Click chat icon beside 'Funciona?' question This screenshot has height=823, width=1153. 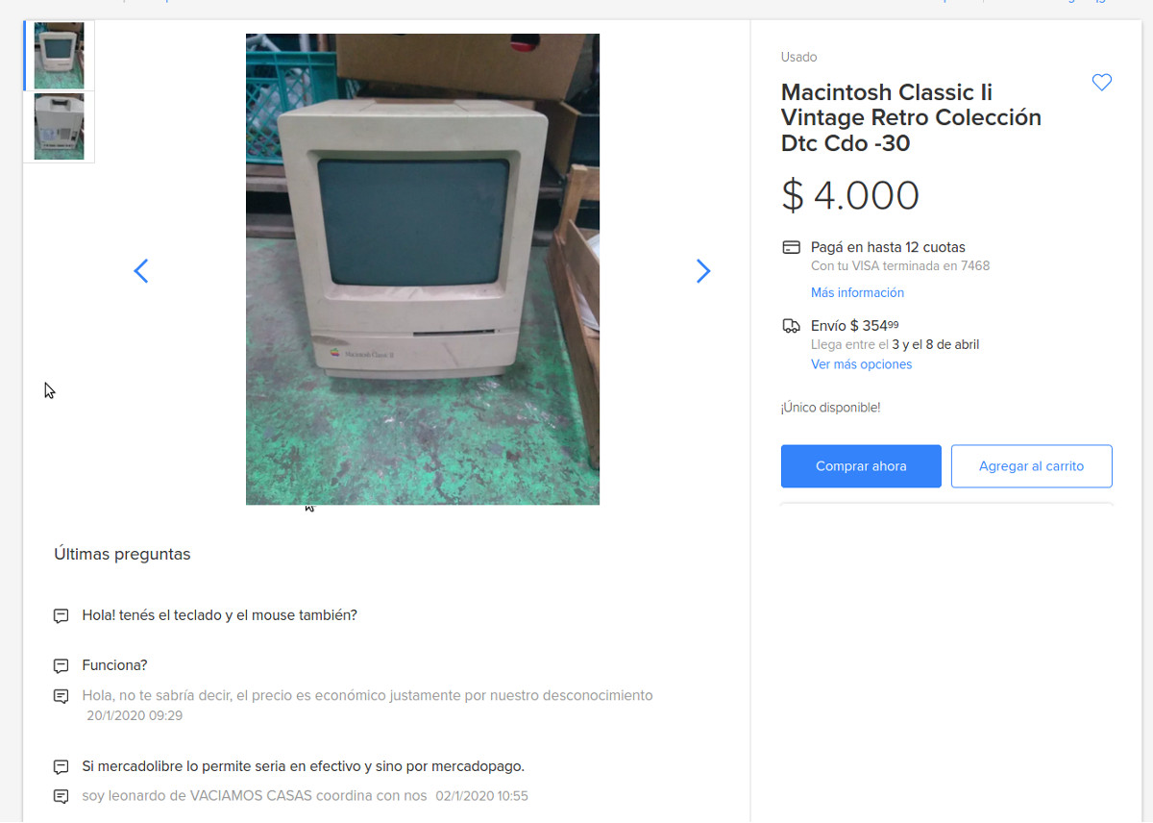click(x=61, y=666)
